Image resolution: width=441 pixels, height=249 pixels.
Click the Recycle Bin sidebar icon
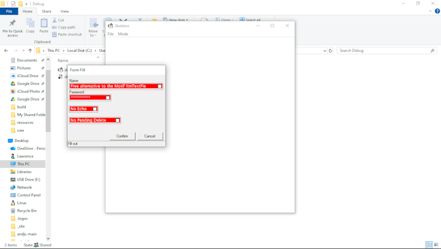point(13,211)
